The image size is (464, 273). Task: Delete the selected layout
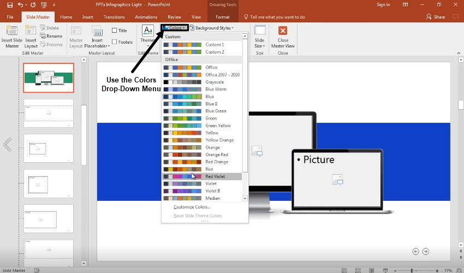click(50, 28)
